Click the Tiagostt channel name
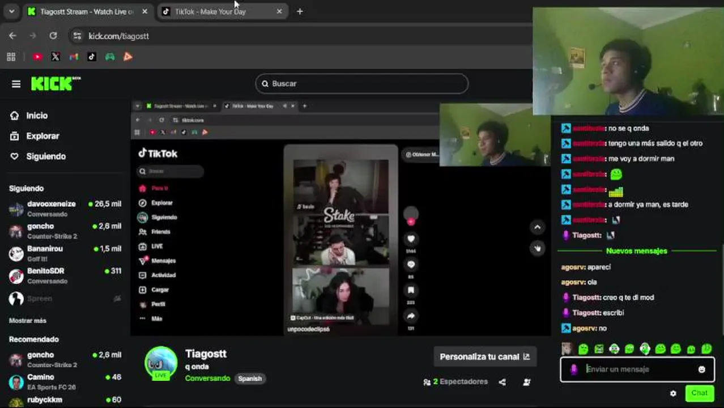 pyautogui.click(x=206, y=354)
